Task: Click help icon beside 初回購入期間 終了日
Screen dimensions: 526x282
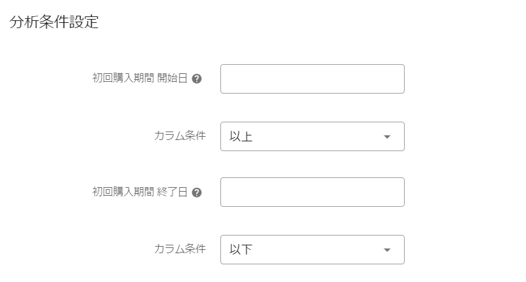Action: coord(197,192)
